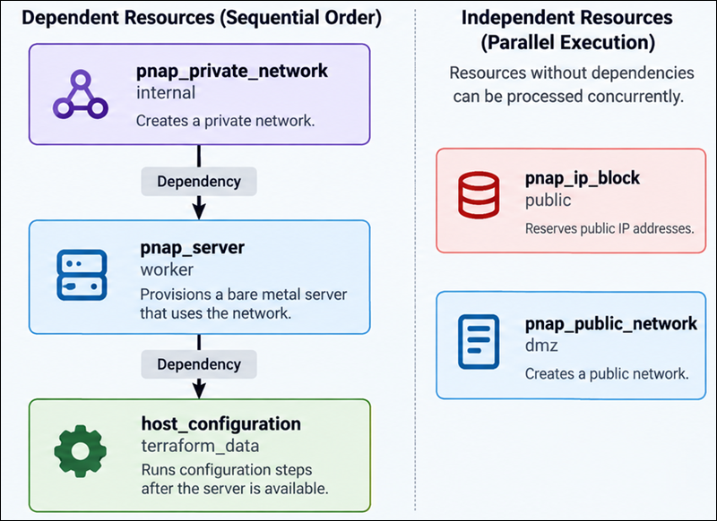Click 'Creates a private network.' description
Image resolution: width=717 pixels, height=521 pixels.
click(x=226, y=121)
